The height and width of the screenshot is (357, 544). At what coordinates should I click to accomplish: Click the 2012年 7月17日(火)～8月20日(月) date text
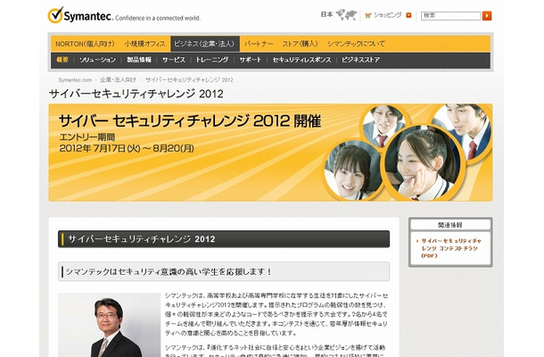pos(127,148)
